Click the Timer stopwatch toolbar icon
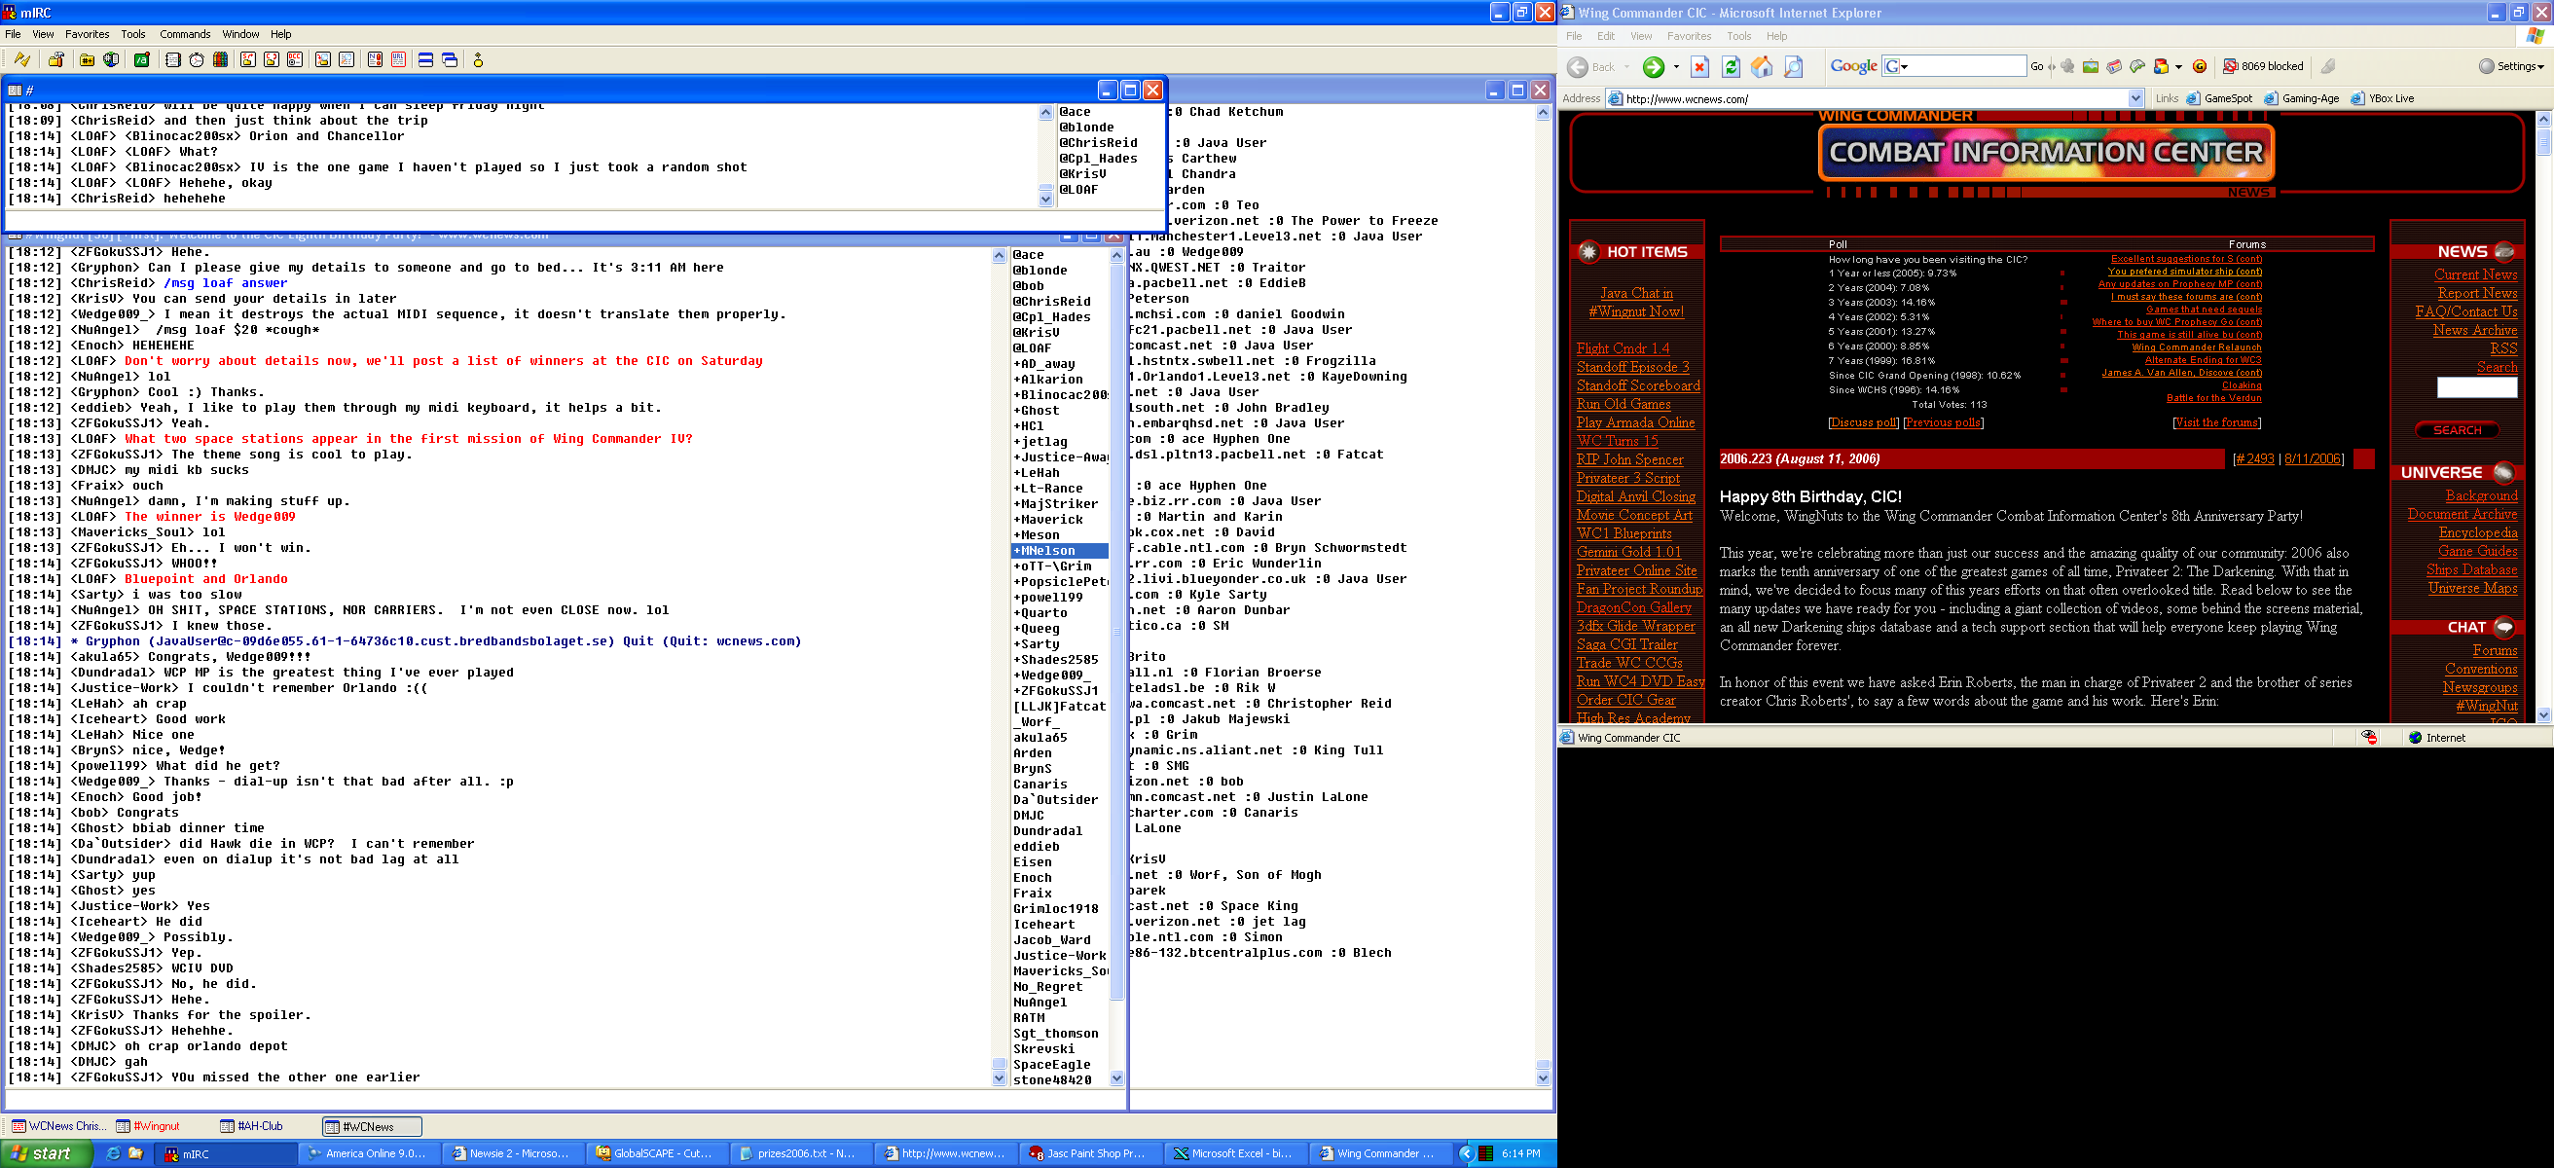 click(x=197, y=60)
